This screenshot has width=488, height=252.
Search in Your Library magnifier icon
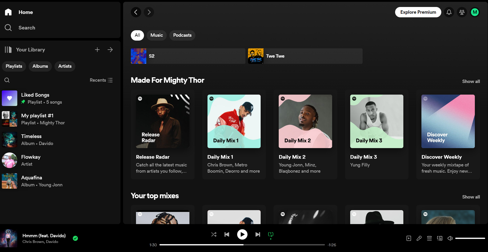point(7,80)
